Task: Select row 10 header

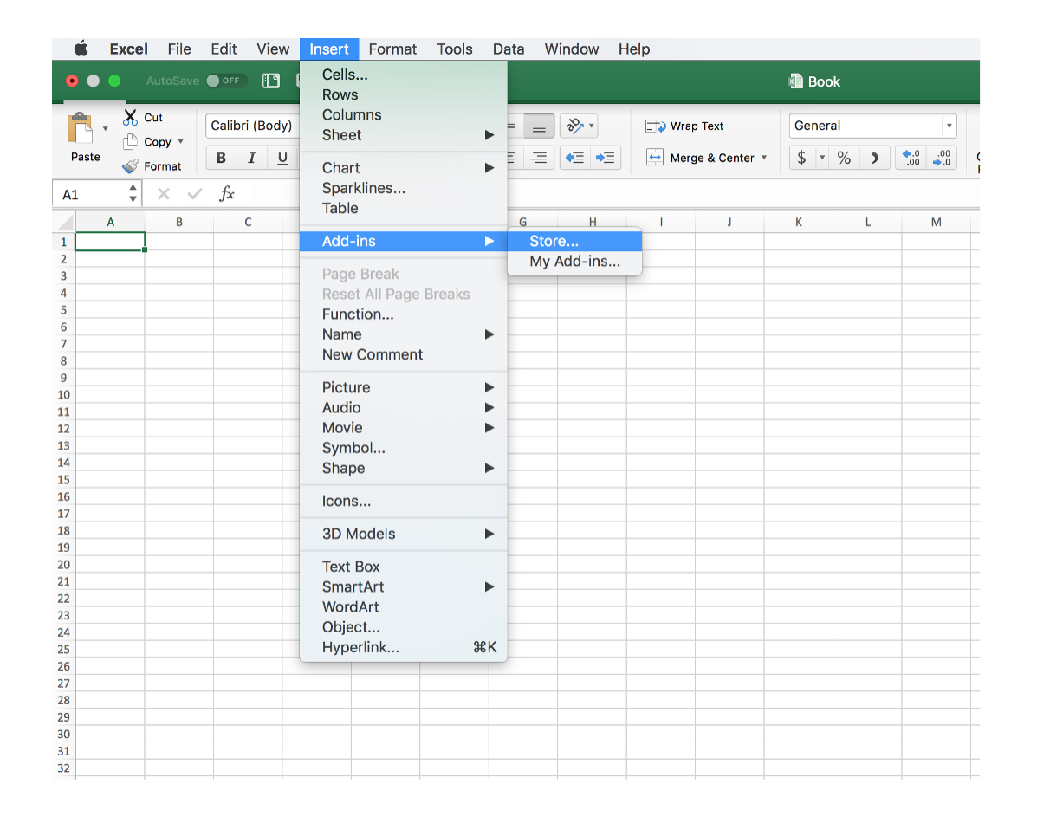Action: click(63, 395)
